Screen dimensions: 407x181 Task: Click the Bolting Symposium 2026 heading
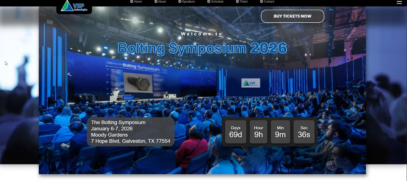(202, 48)
